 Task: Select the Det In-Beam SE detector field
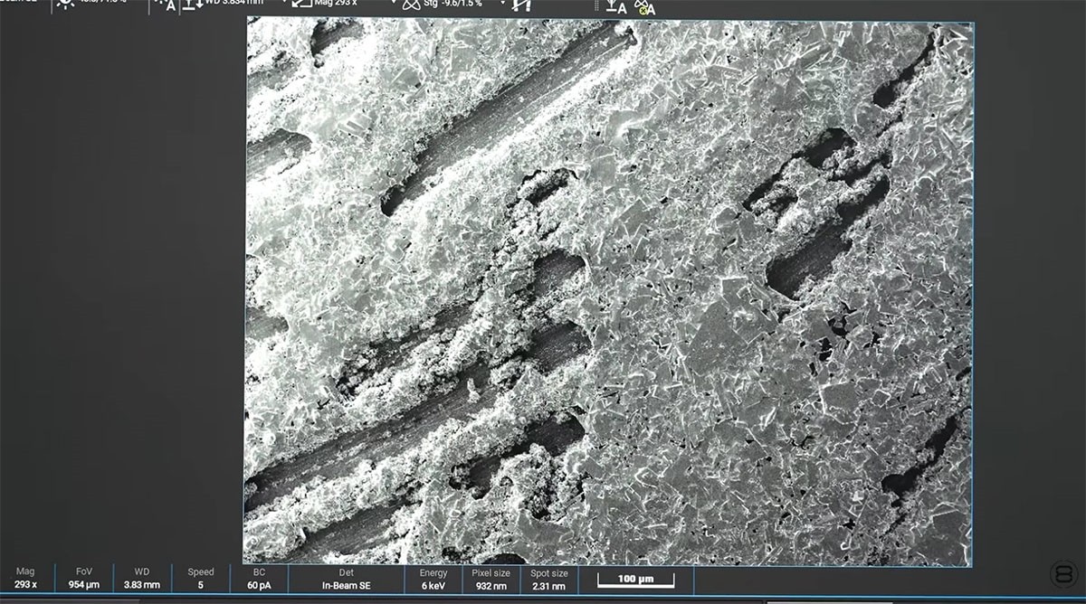[x=347, y=579]
